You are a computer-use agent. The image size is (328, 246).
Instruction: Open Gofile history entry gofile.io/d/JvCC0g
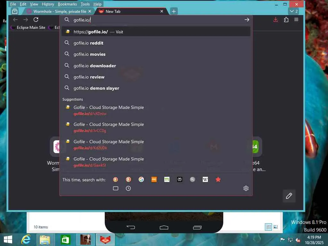[x=156, y=127]
